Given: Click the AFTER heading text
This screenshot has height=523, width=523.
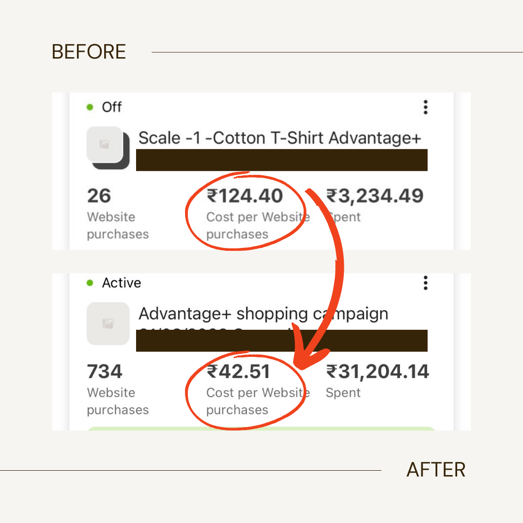Looking at the screenshot, I should coord(436,470).
